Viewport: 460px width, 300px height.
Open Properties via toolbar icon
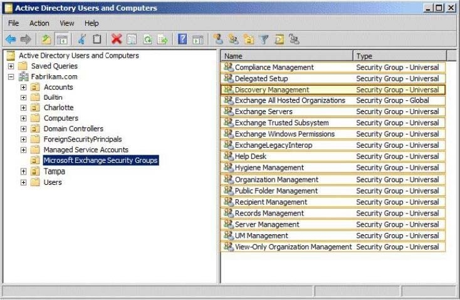[132, 39]
